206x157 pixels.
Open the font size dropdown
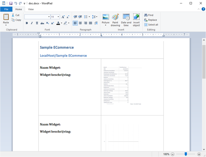[x=58, y=16]
